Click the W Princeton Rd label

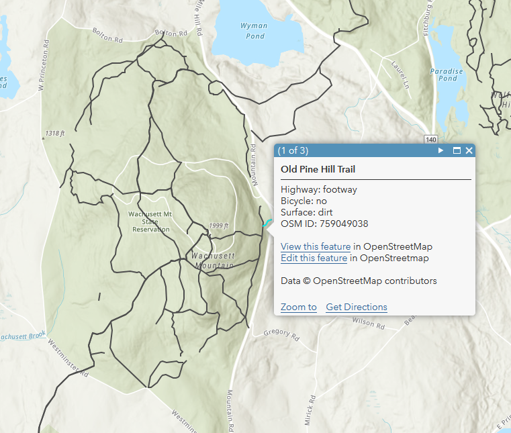click(44, 65)
